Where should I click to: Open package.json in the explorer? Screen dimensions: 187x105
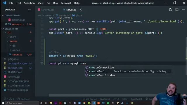(15, 68)
